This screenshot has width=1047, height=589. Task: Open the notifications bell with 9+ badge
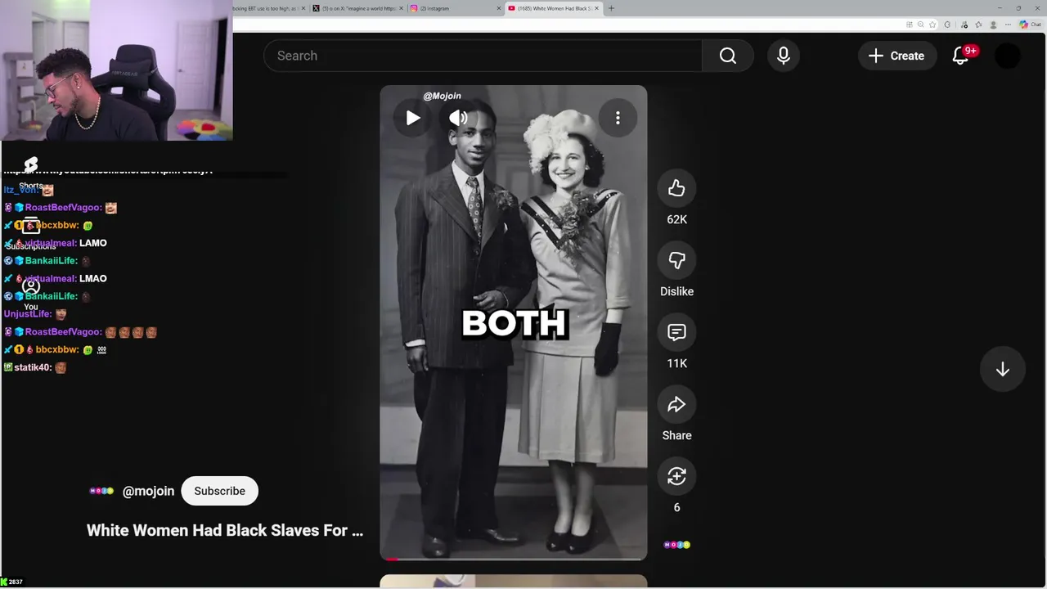(x=962, y=56)
